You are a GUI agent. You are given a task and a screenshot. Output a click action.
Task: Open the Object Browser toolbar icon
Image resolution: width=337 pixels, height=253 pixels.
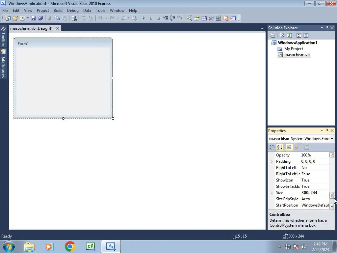click(204, 18)
